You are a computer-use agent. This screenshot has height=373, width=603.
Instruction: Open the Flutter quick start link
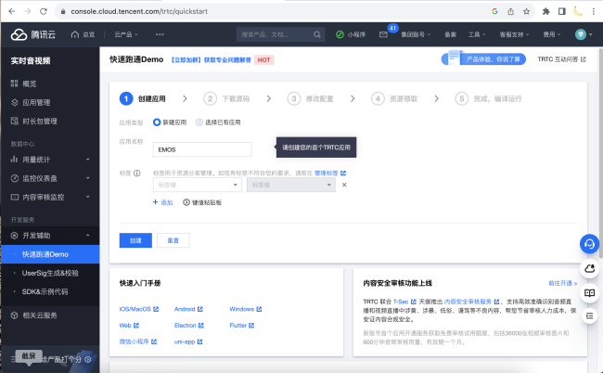click(x=241, y=326)
